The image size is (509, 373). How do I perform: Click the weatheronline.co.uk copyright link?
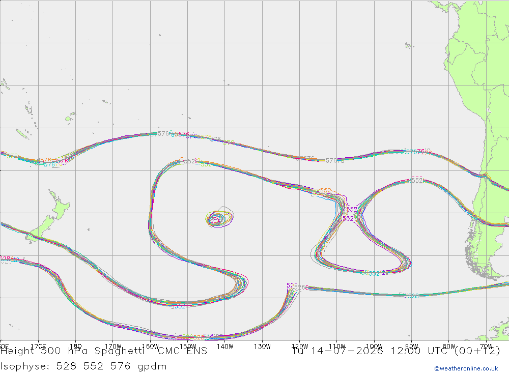point(466,368)
